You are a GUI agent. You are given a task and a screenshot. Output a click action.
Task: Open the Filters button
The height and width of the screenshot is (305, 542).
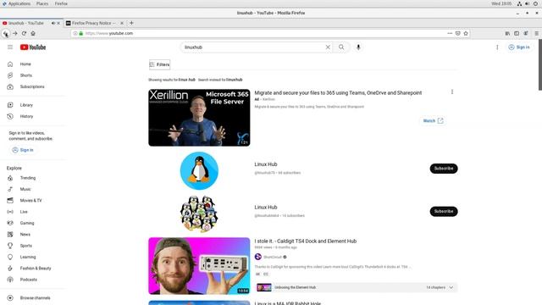pos(159,64)
